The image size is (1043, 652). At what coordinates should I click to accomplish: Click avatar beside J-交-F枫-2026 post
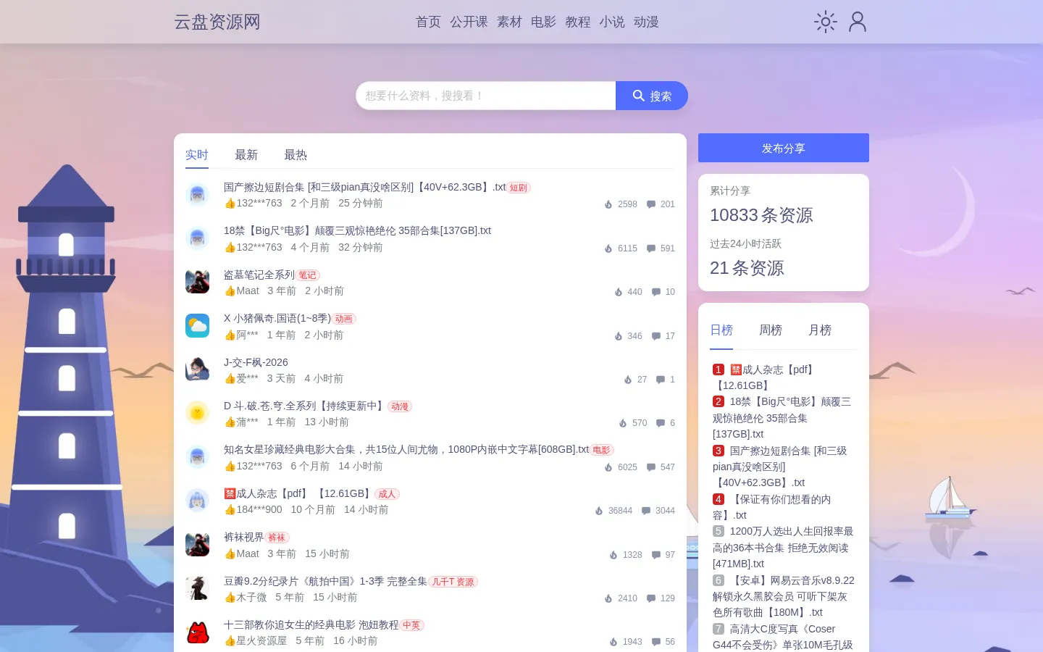[197, 369]
